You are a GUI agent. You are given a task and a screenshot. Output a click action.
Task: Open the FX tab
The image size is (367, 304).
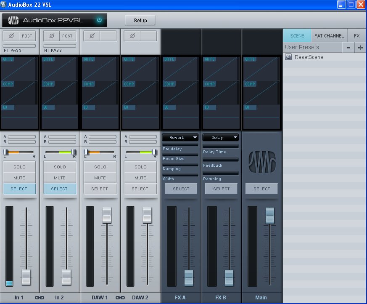click(356, 36)
